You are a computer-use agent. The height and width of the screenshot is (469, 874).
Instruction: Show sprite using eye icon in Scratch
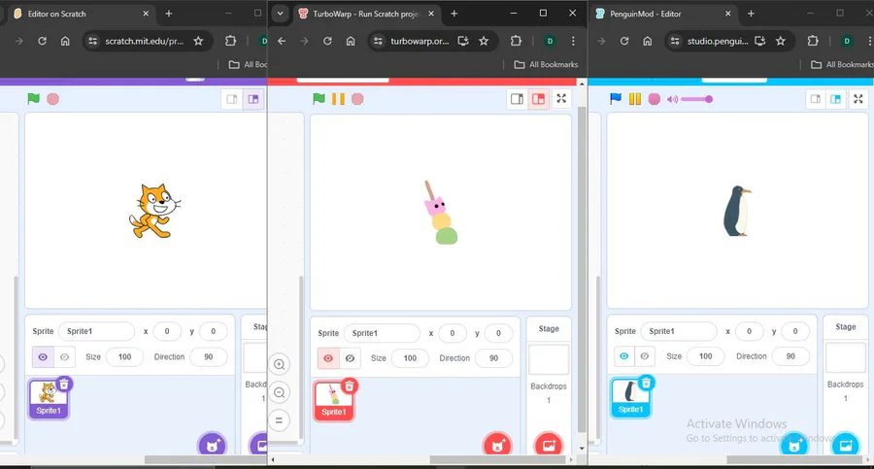pos(43,357)
